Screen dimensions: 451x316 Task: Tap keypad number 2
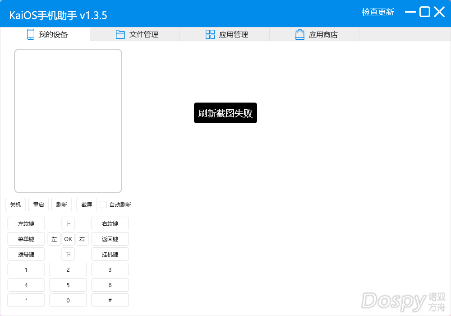[68, 270]
